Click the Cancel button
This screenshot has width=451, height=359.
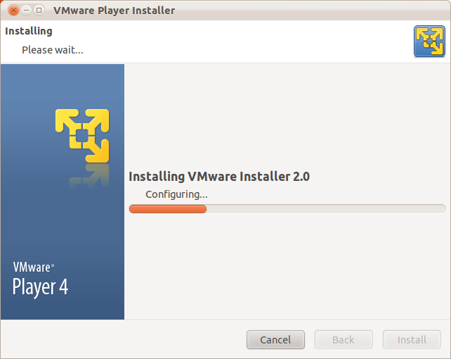tap(275, 339)
